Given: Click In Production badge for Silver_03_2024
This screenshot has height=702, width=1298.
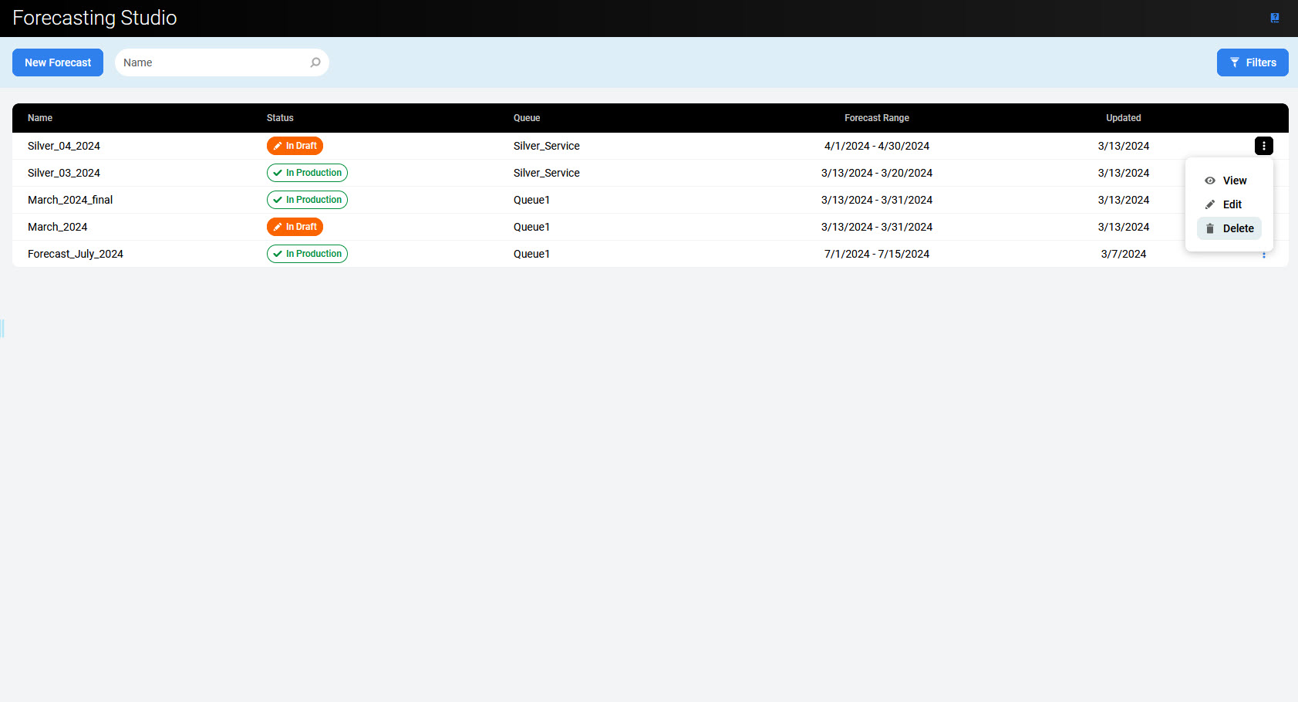Looking at the screenshot, I should pos(307,173).
